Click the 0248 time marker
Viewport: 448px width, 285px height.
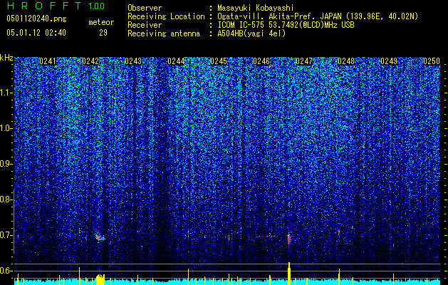(346, 61)
